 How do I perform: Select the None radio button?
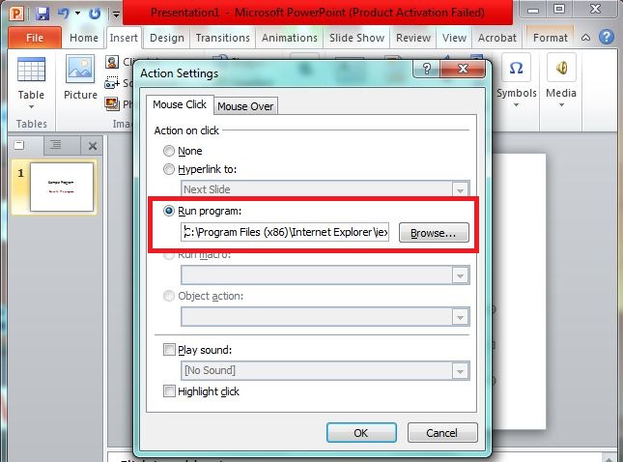coord(169,151)
